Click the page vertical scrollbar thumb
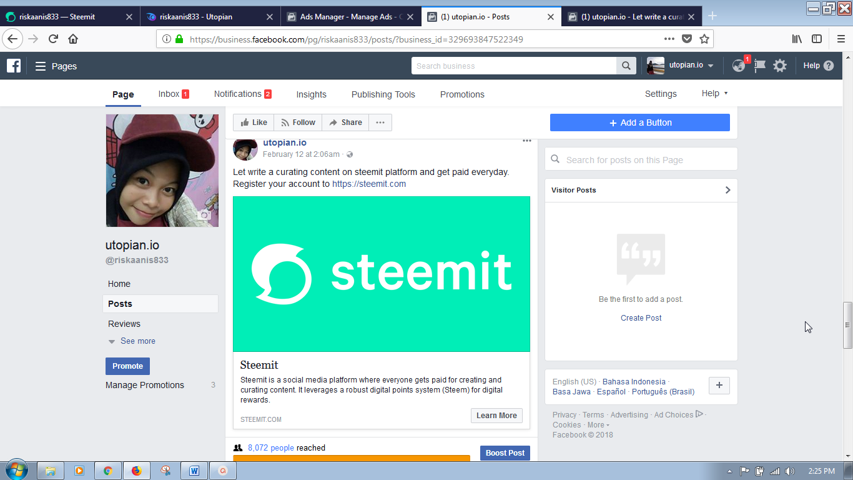The image size is (853, 480). click(847, 325)
